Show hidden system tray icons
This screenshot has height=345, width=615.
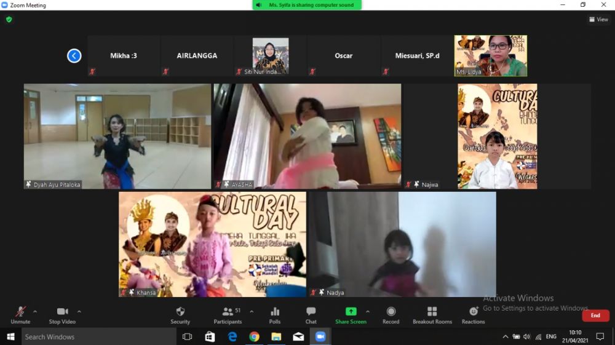click(506, 337)
